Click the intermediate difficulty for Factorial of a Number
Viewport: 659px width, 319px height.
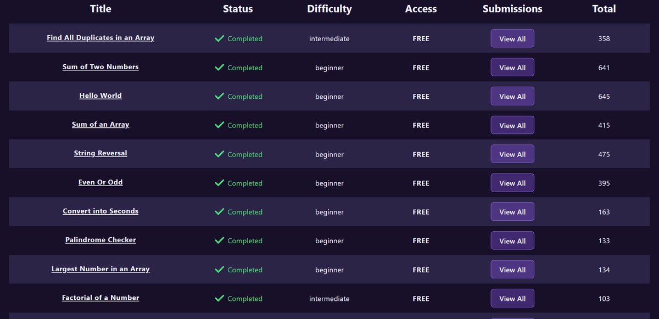329,299
